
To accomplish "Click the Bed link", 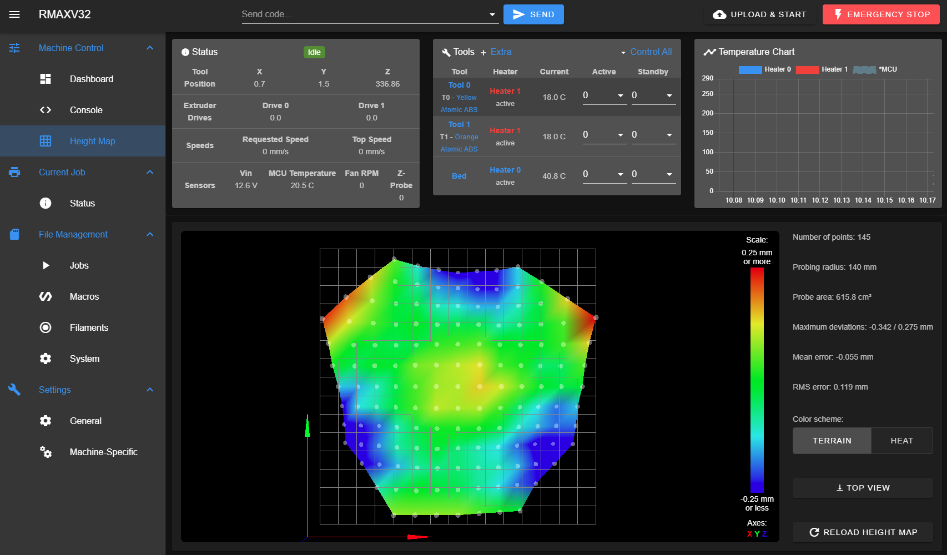I will [x=459, y=176].
